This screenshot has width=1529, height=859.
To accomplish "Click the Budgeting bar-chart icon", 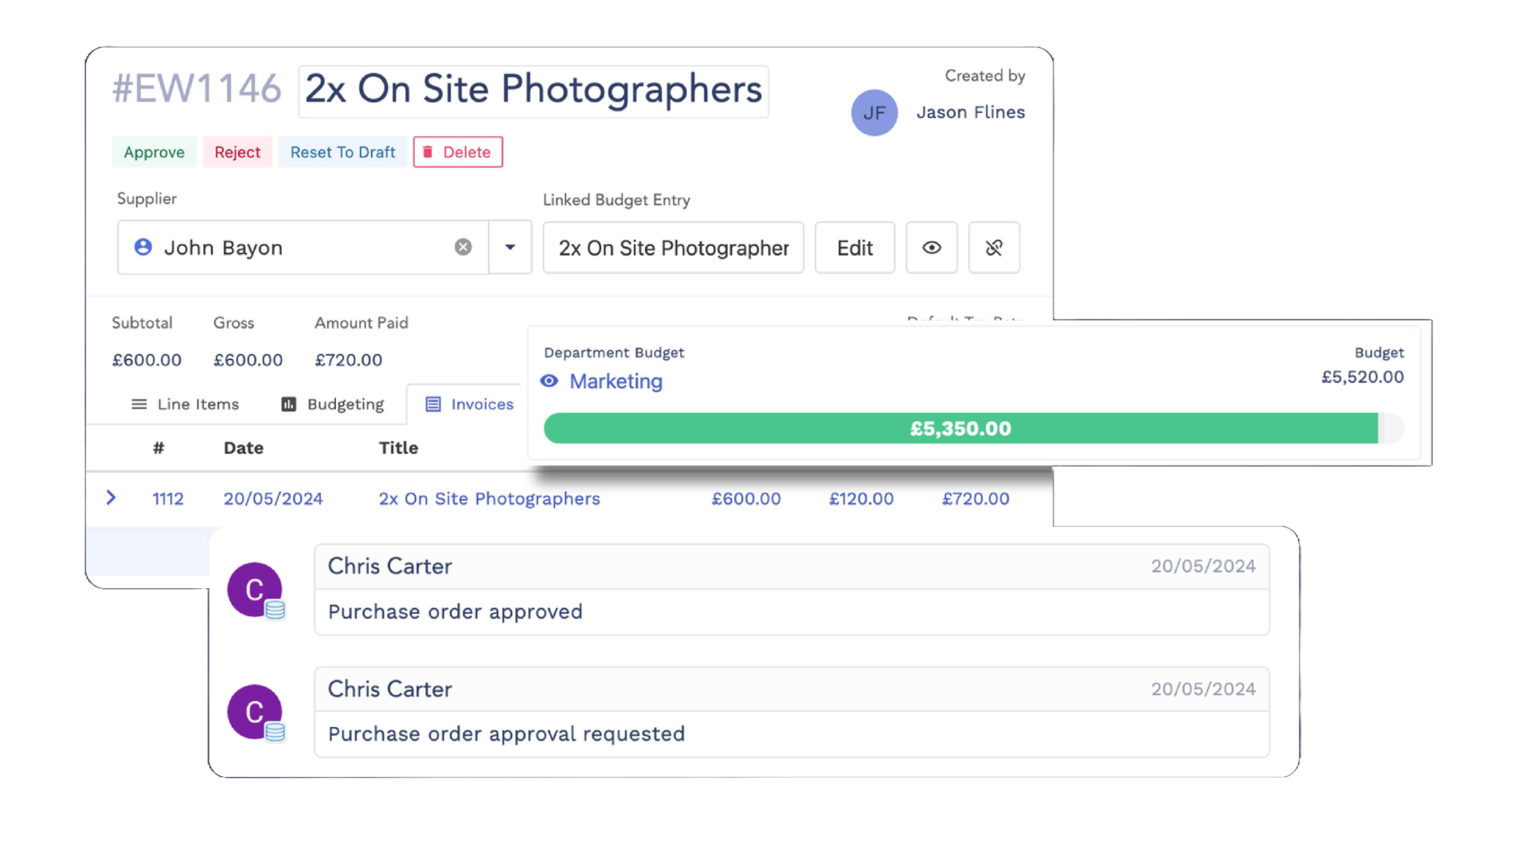I will click(287, 404).
